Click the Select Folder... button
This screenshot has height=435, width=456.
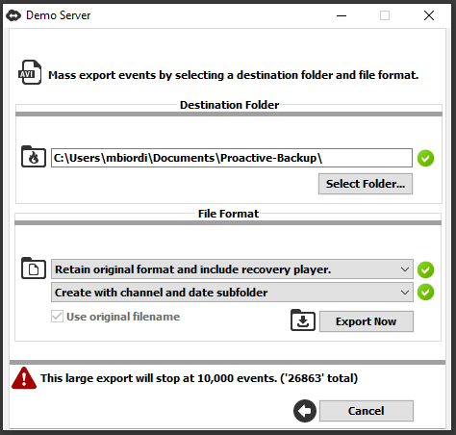pyautogui.click(x=366, y=184)
